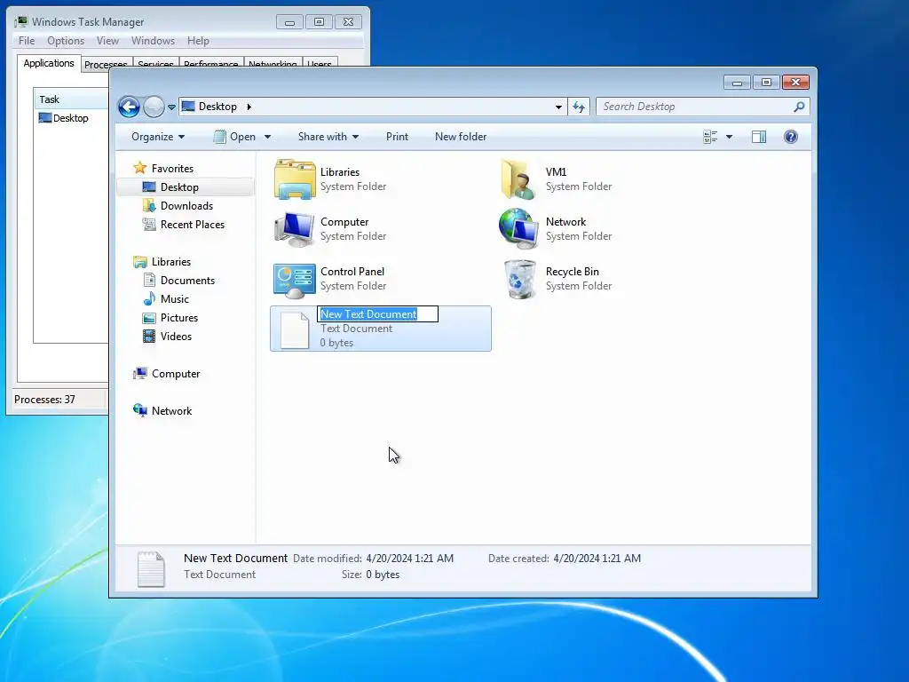Screen dimensions: 909x682
Task: Click the magnifier search icon
Action: click(800, 107)
